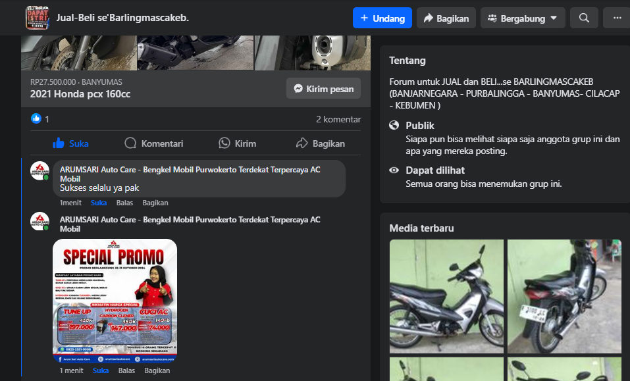The height and width of the screenshot is (381, 630).
Task: Click the Publik globe icon
Action: click(394, 125)
